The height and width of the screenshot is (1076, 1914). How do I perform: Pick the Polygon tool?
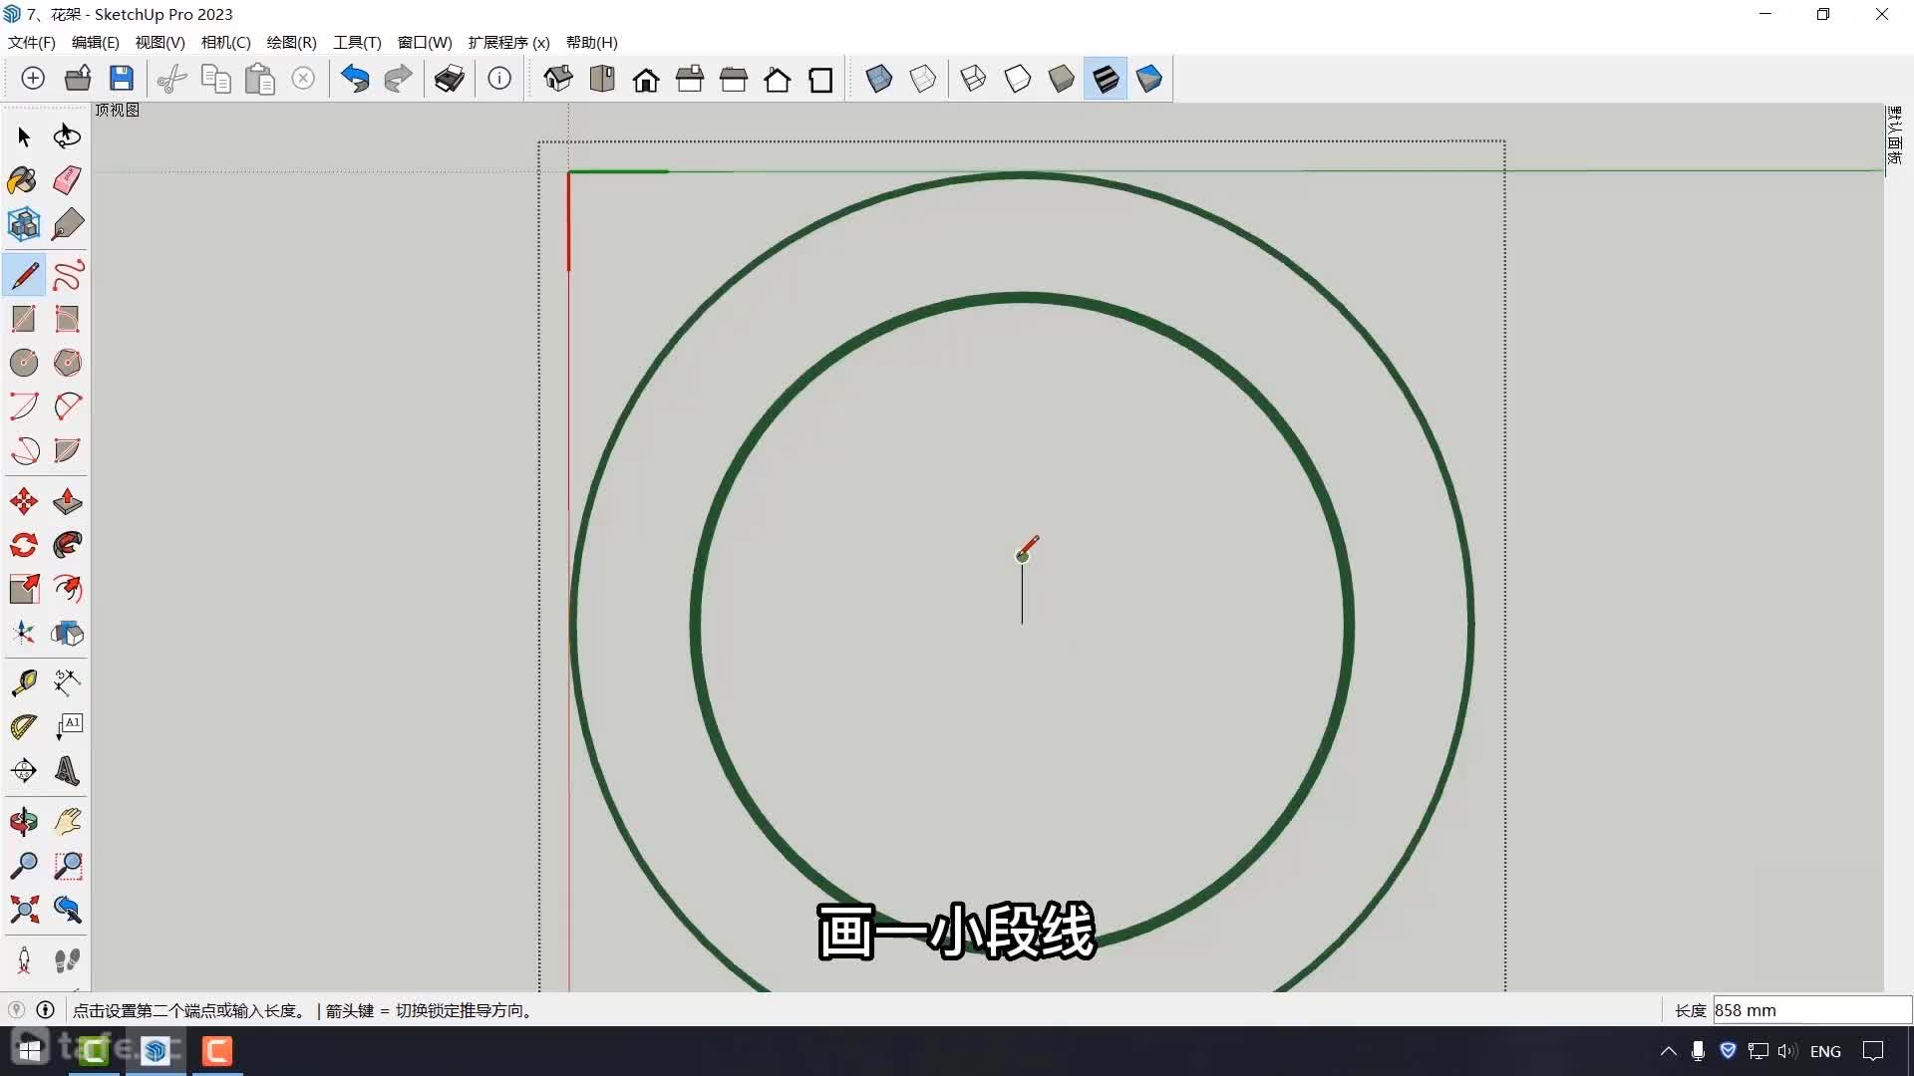67,363
